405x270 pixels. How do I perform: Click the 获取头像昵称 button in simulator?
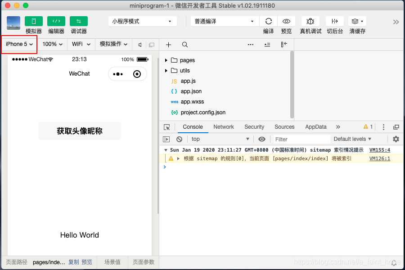pyautogui.click(x=79, y=130)
